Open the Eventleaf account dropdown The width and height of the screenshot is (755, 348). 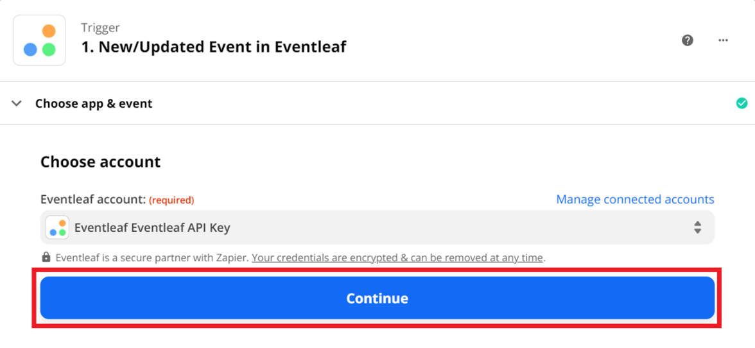tap(377, 227)
